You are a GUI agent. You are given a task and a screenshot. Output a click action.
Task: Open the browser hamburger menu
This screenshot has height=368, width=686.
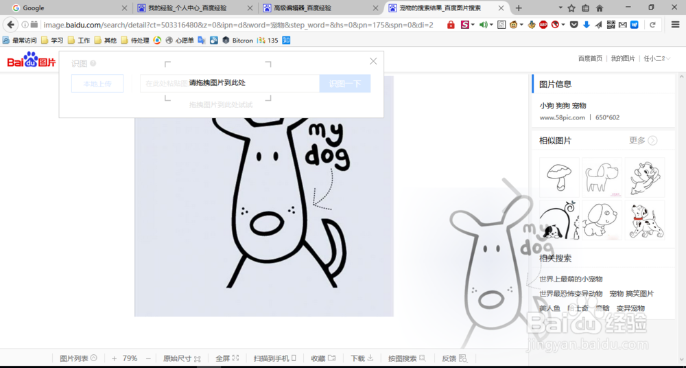[x=675, y=25]
